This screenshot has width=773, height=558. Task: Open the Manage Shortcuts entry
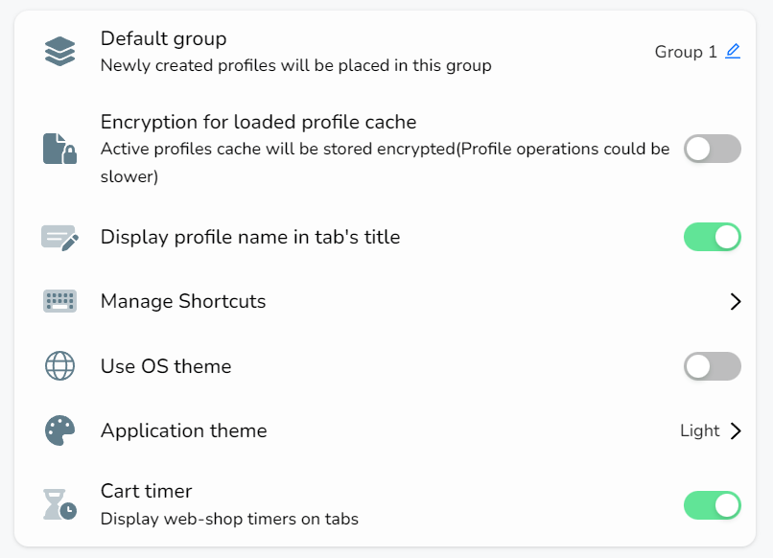[x=385, y=302]
